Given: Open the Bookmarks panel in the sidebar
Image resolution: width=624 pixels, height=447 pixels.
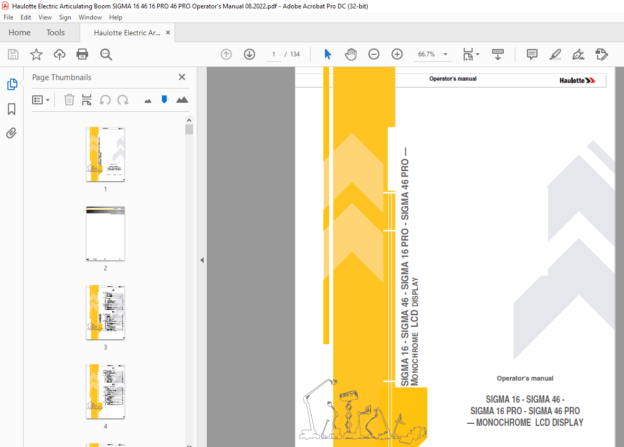Looking at the screenshot, I should [12, 109].
